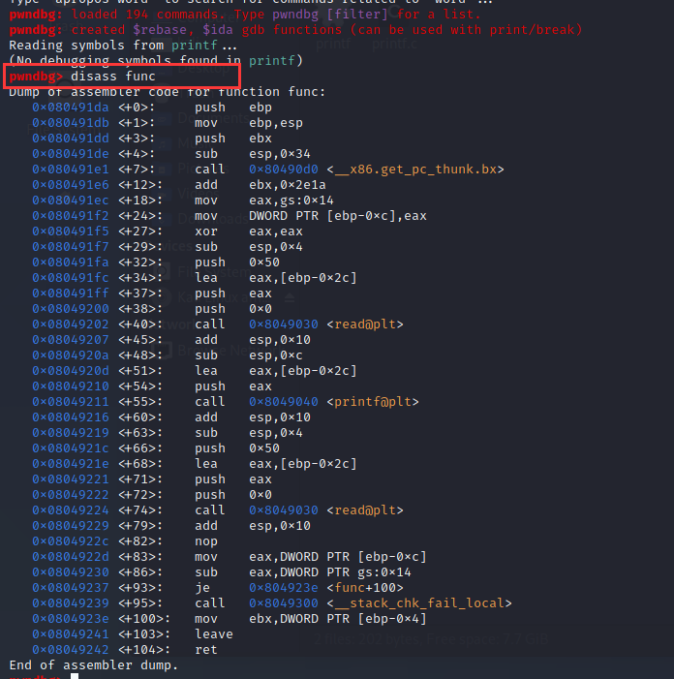Click call target address 0x8049300
Image resolution: width=674 pixels, height=679 pixels.
[283, 603]
